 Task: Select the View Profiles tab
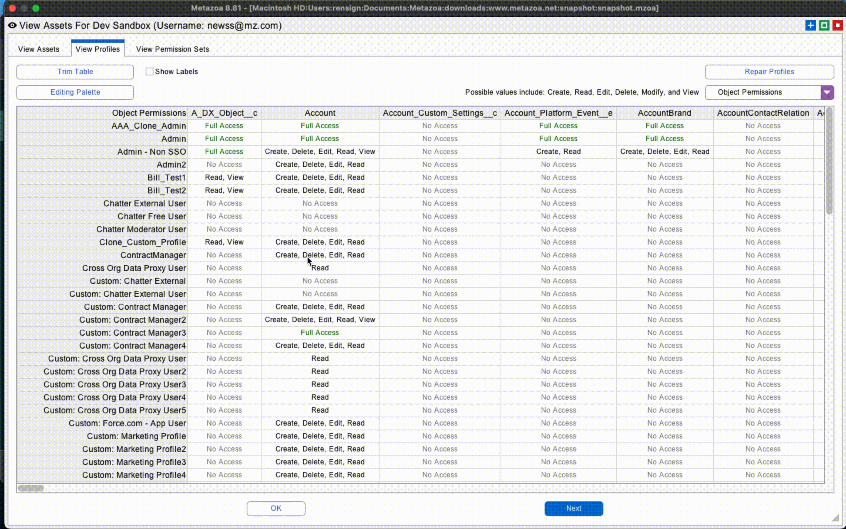tap(98, 49)
